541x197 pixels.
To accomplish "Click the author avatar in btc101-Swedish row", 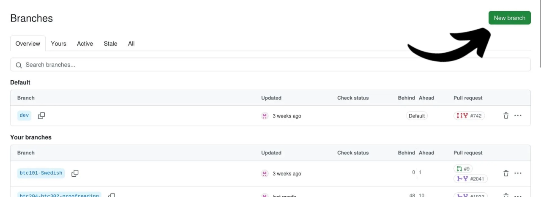I will pyautogui.click(x=265, y=174).
